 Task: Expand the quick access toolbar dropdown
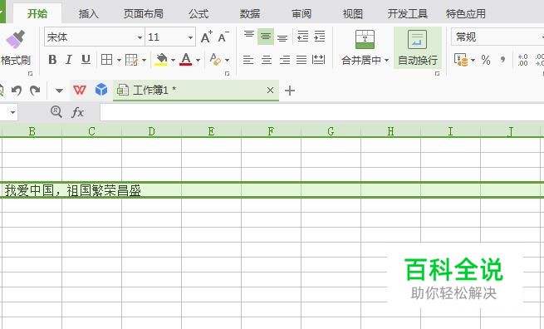tap(59, 91)
